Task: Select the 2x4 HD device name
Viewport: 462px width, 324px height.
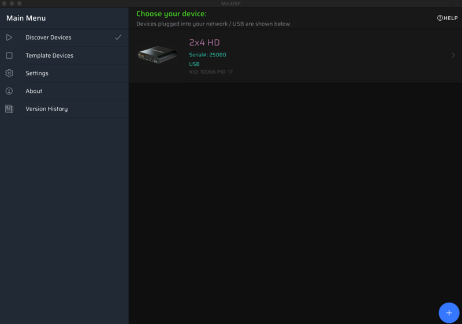Action: [204, 43]
